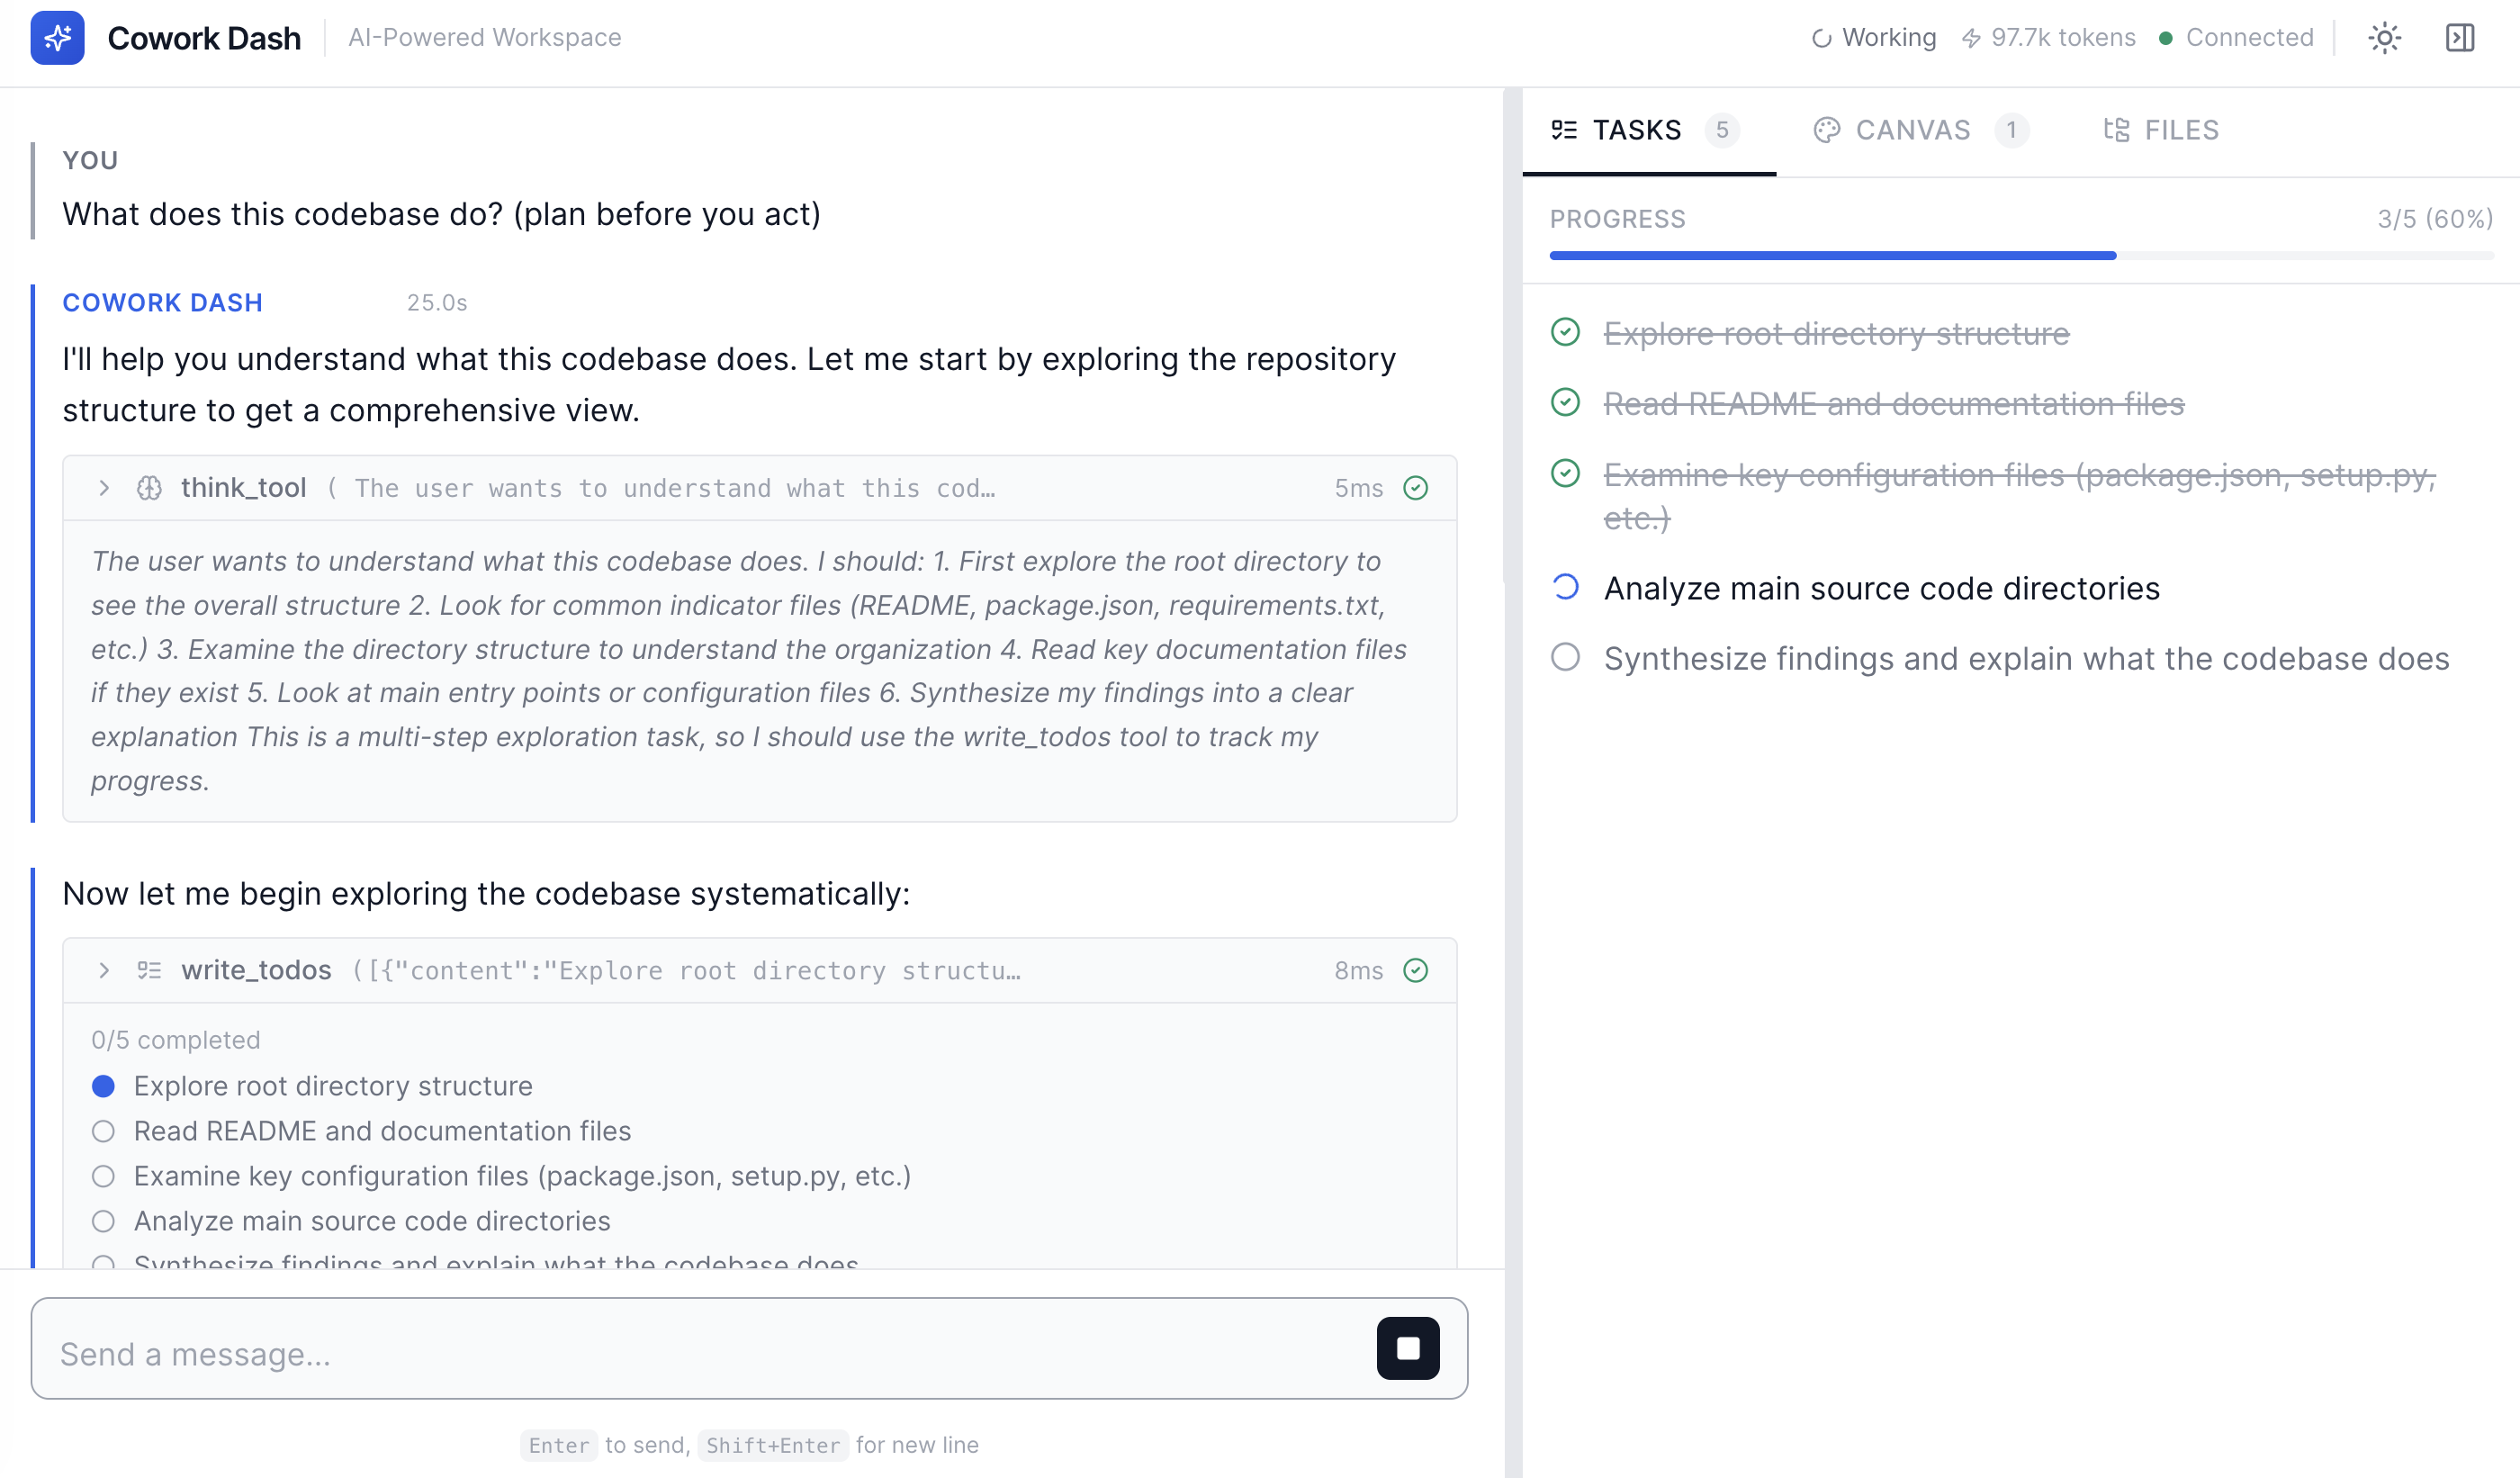
Task: Collapse the write_todos chevron expander
Action: click(x=104, y=970)
